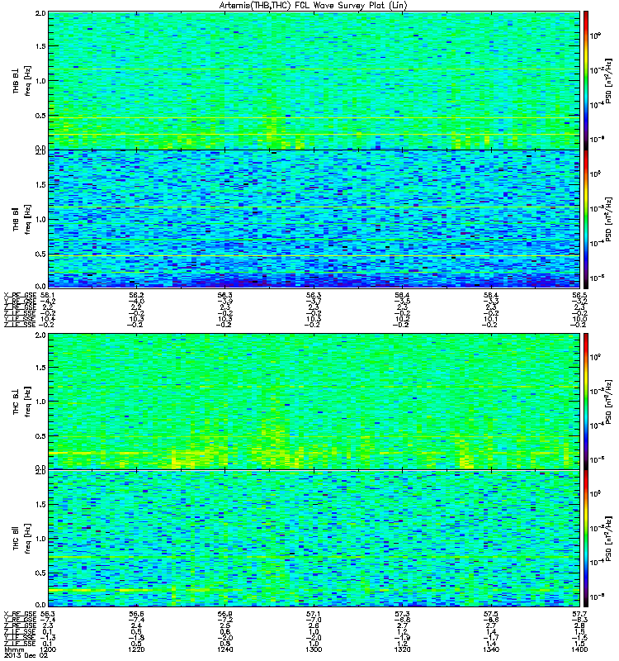The width and height of the screenshot is (619, 661).
Task: Click the first THB panel's axis label 'freq [Hz]'
Action: pyautogui.click(x=27, y=81)
